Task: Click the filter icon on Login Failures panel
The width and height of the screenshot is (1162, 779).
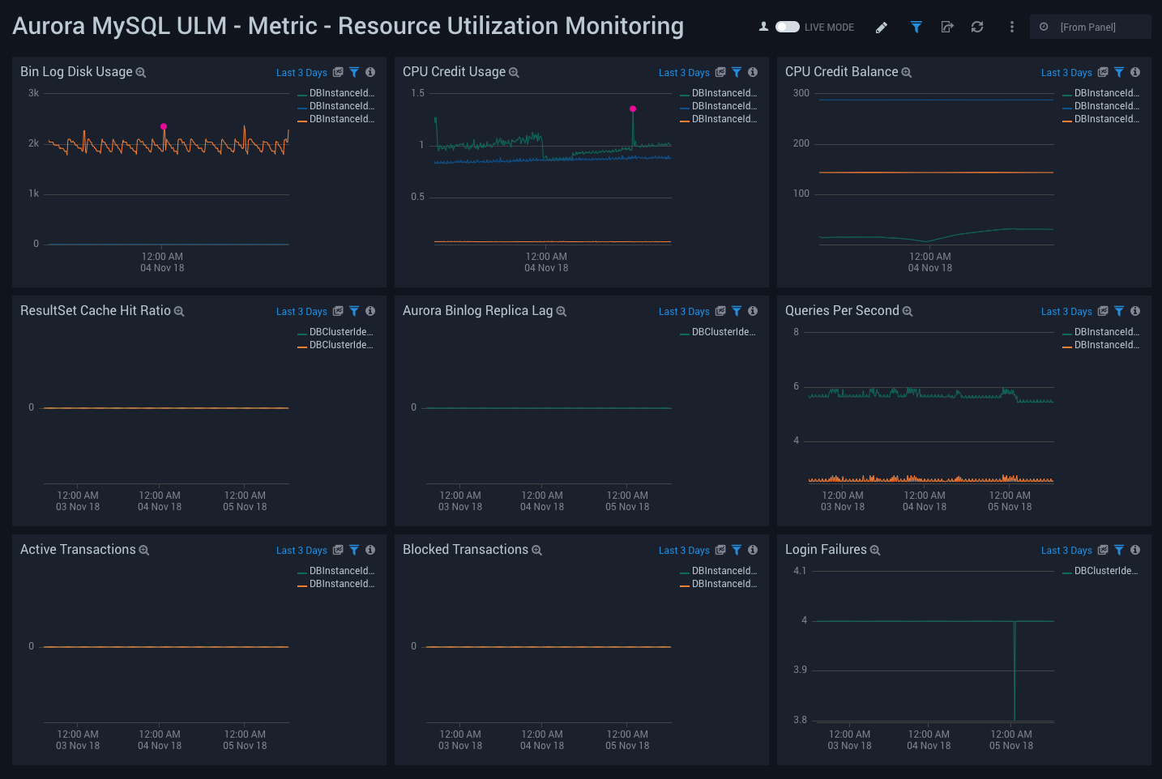Action: [x=1119, y=550]
